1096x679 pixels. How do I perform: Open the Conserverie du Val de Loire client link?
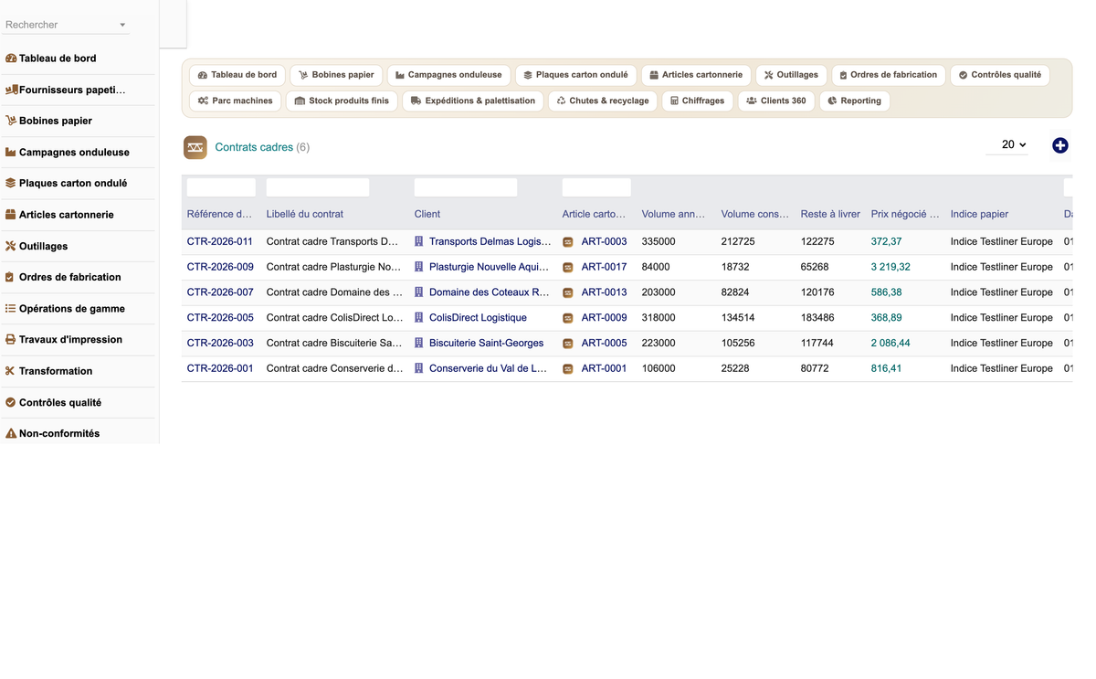[x=489, y=369]
